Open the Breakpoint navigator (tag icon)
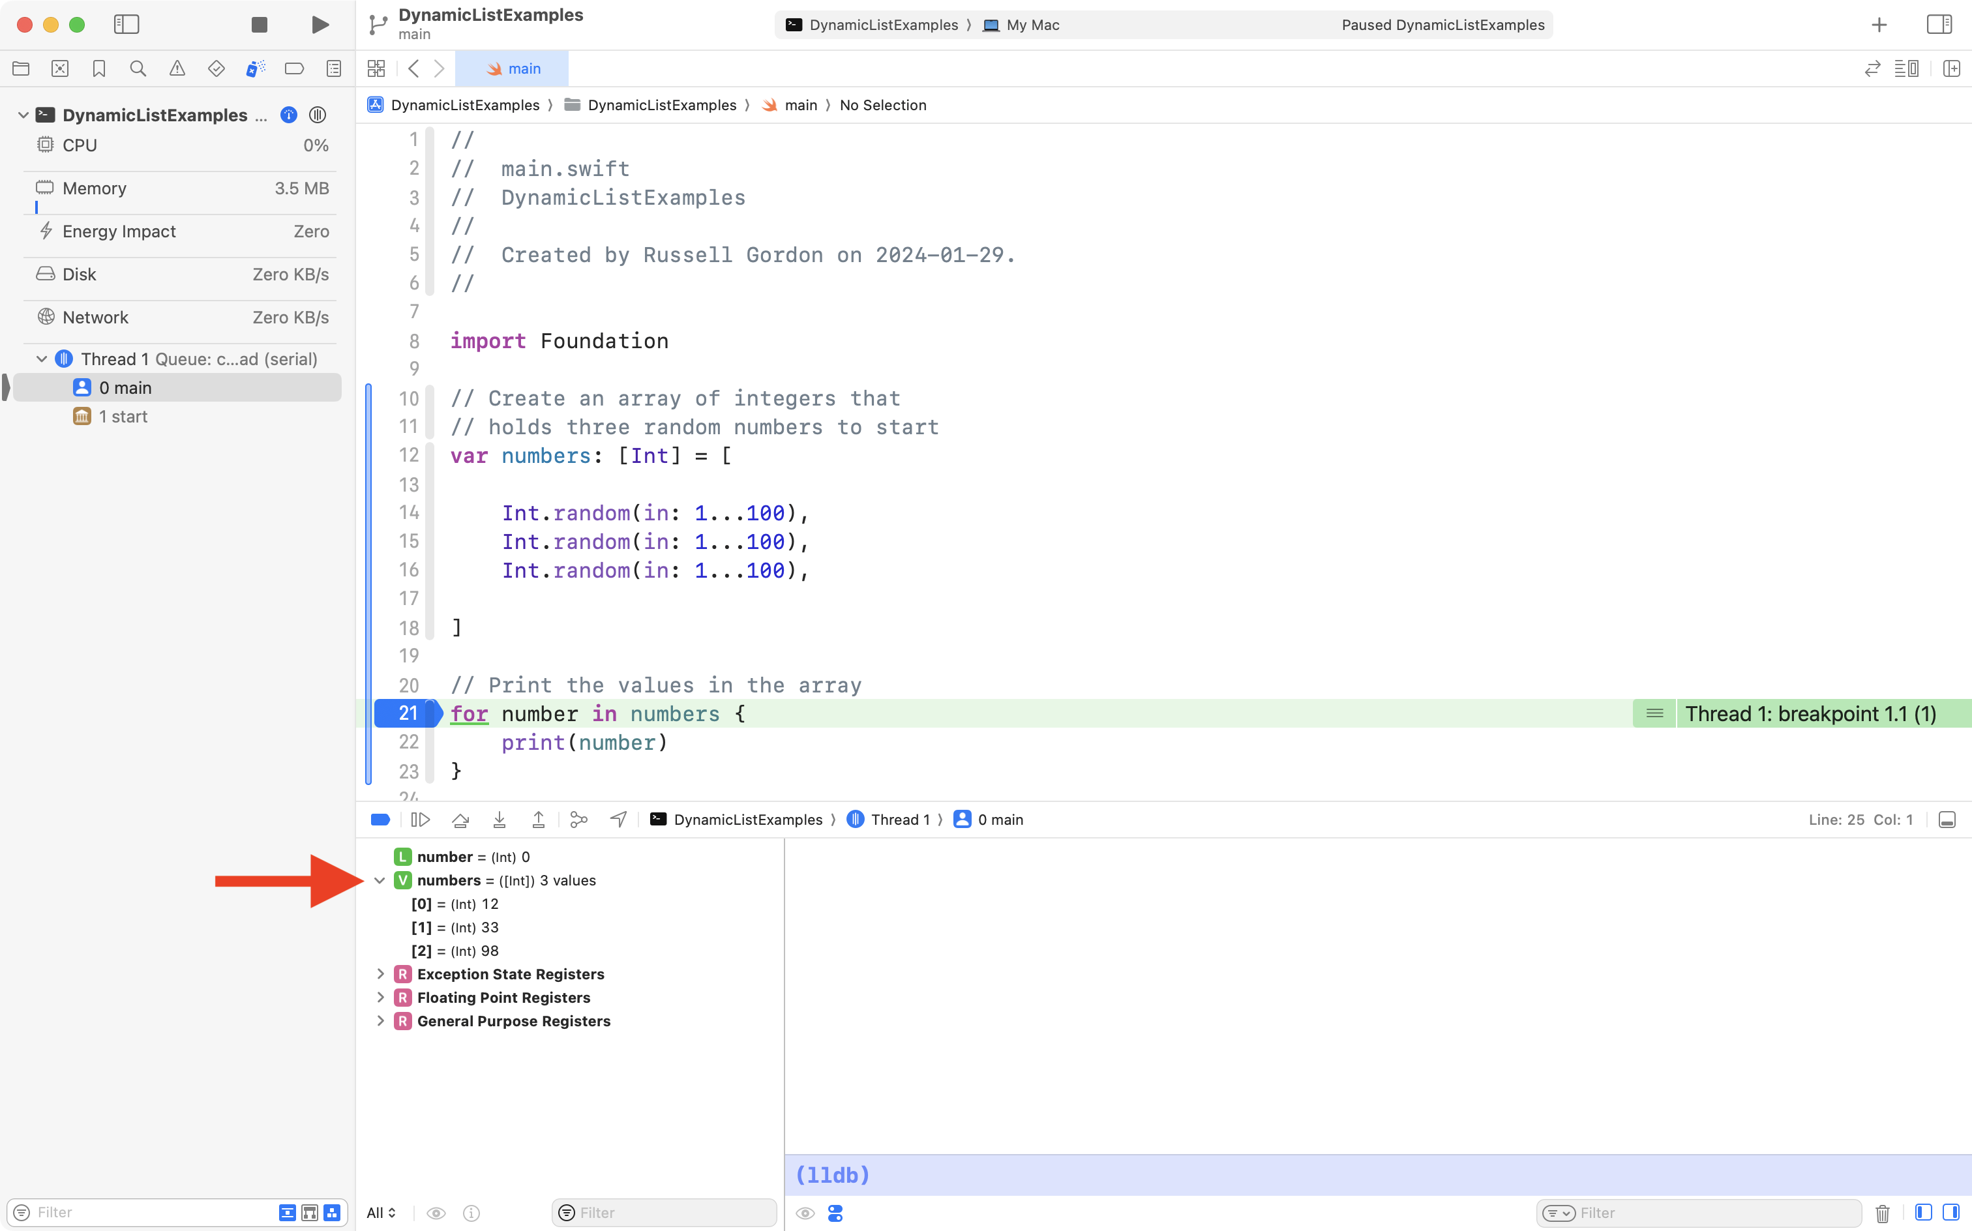The image size is (1972, 1231). pyautogui.click(x=294, y=68)
